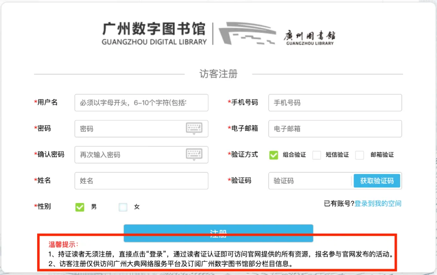Click the 获取验证码 button
Screen dimensions: 437x275
pyautogui.click(x=377, y=181)
